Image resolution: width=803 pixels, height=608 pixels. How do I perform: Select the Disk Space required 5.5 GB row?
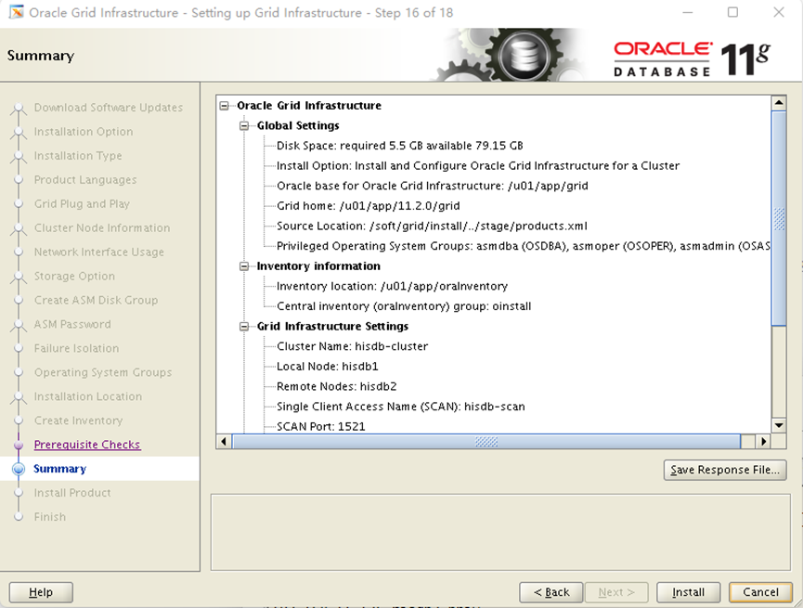(399, 146)
